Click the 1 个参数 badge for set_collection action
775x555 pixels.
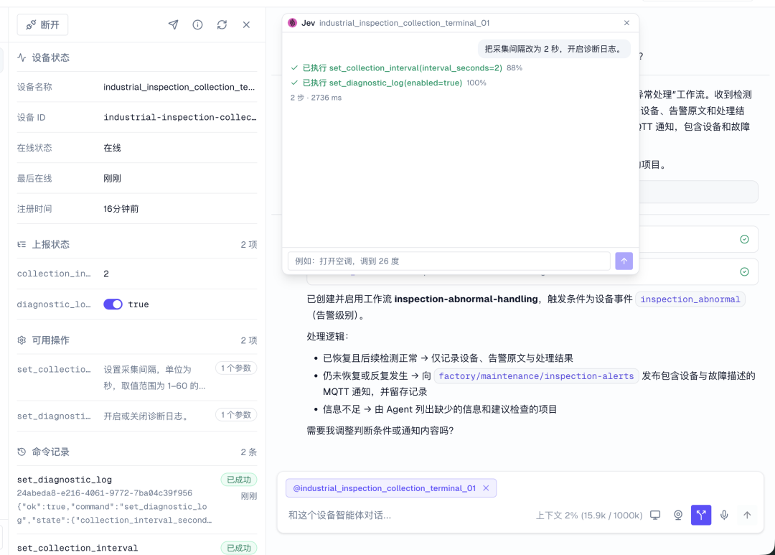point(236,368)
